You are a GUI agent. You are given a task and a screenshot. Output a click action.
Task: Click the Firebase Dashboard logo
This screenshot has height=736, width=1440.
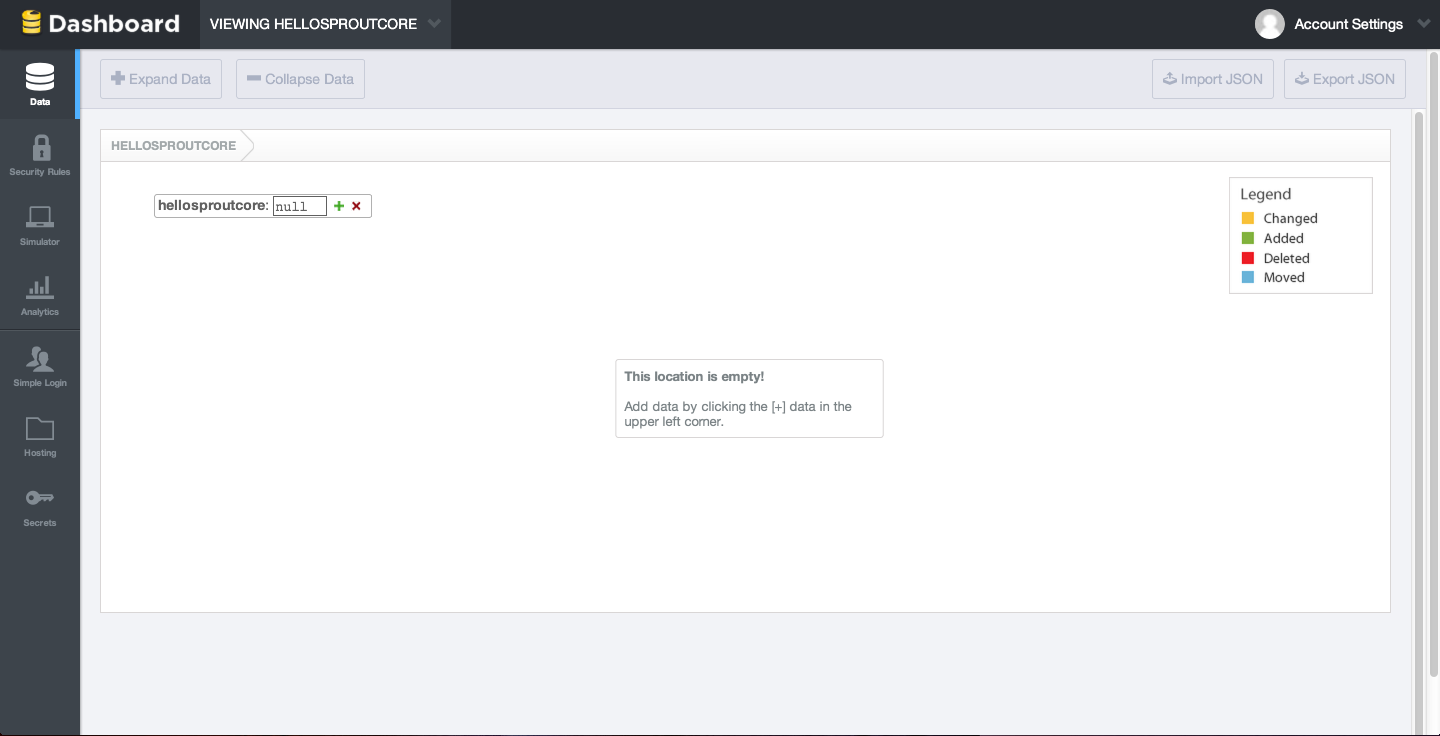101,23
